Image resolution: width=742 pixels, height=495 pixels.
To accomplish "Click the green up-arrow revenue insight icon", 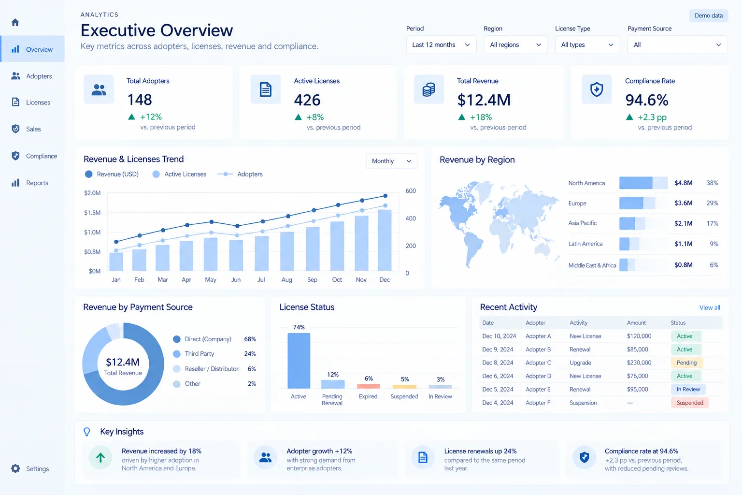I will (x=100, y=458).
